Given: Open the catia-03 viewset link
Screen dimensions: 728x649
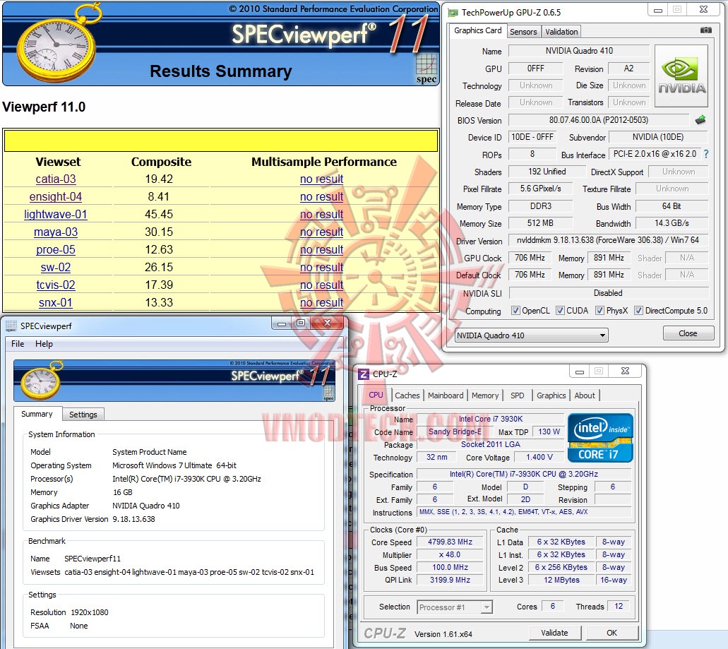Looking at the screenshot, I should 56,179.
